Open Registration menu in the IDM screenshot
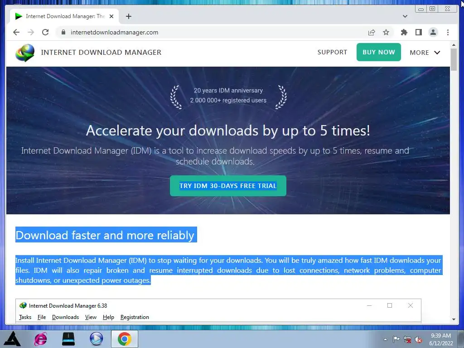The image size is (464, 348). 135,317
